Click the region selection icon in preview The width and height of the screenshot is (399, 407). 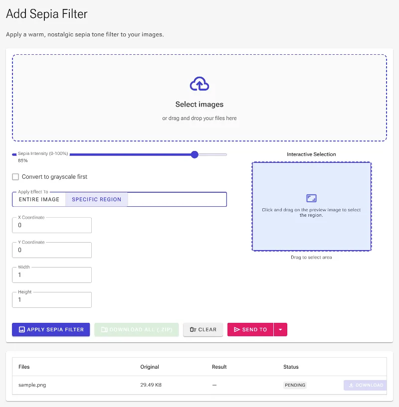311,198
